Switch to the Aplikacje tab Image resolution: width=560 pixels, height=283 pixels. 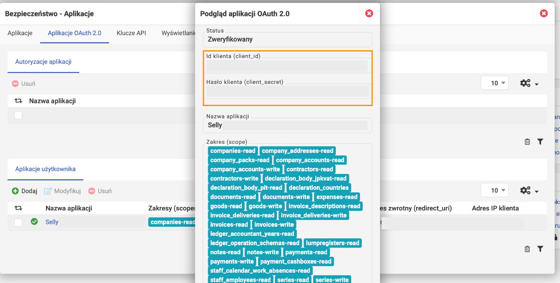pos(20,33)
